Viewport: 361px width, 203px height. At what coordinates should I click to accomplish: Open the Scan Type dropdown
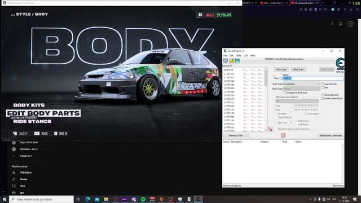tap(301, 84)
